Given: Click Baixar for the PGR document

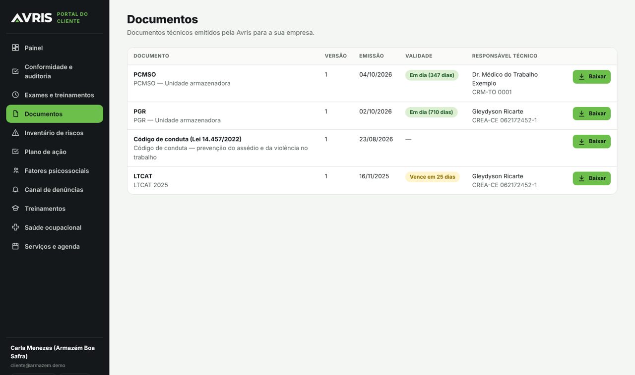Looking at the screenshot, I should (x=591, y=113).
